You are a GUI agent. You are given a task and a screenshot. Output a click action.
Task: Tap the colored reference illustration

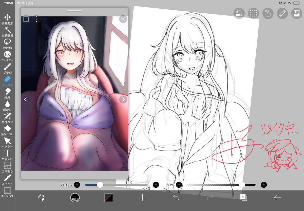74,93
